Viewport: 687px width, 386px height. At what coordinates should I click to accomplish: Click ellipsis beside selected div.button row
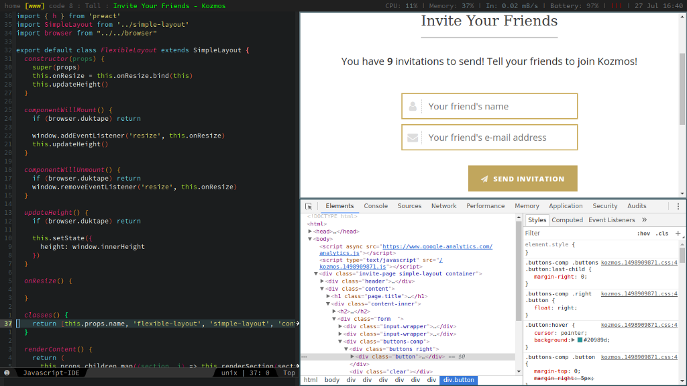(x=304, y=357)
